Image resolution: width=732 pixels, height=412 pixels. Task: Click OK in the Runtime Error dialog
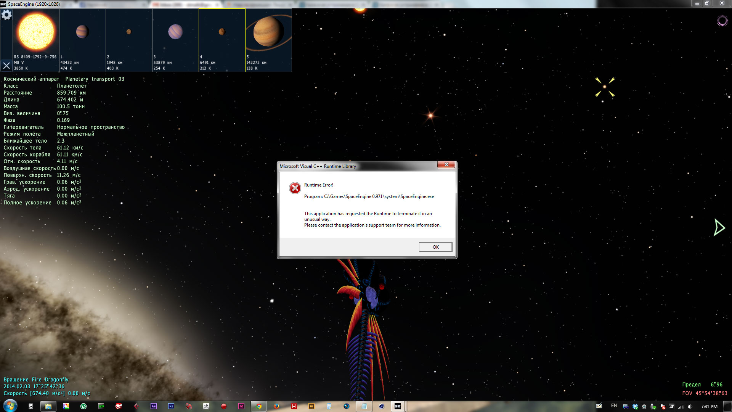pos(435,247)
